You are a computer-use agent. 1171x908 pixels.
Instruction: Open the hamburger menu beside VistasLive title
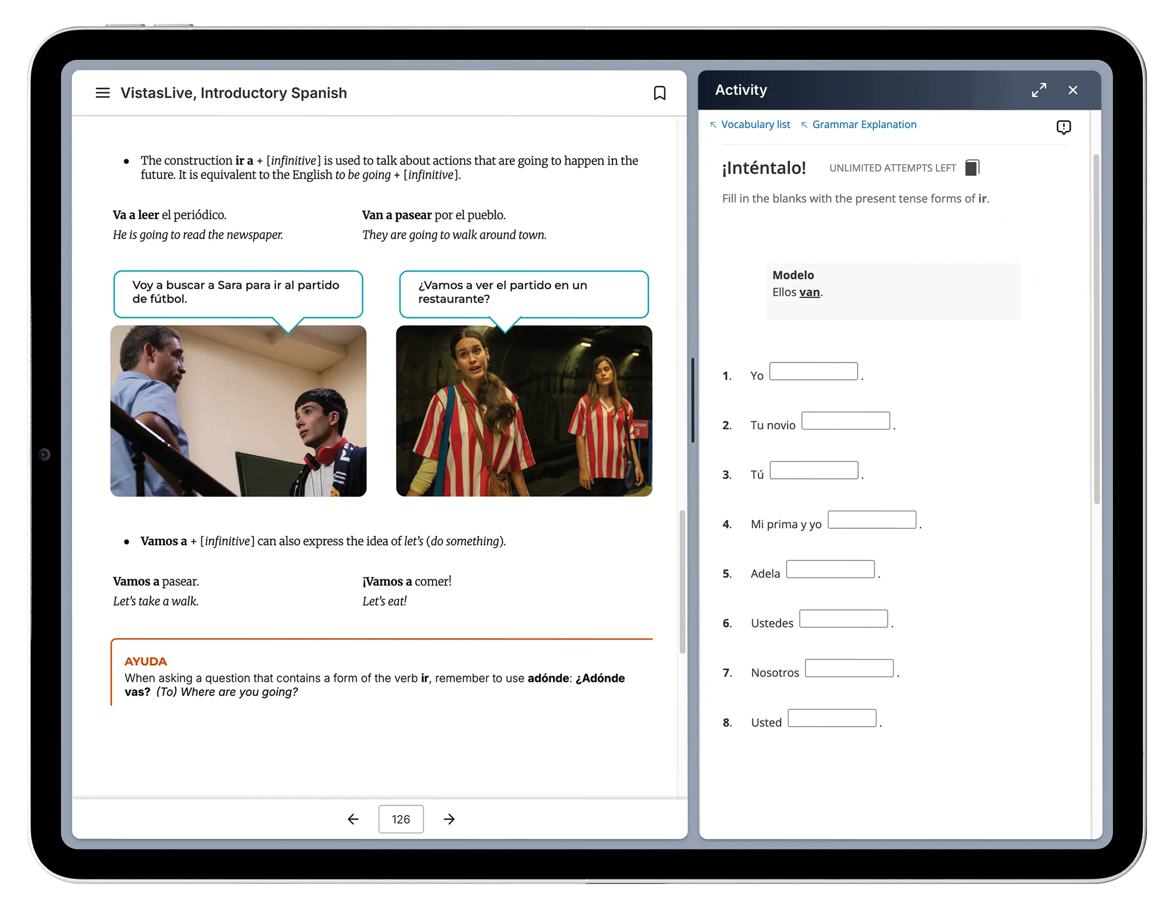click(102, 93)
